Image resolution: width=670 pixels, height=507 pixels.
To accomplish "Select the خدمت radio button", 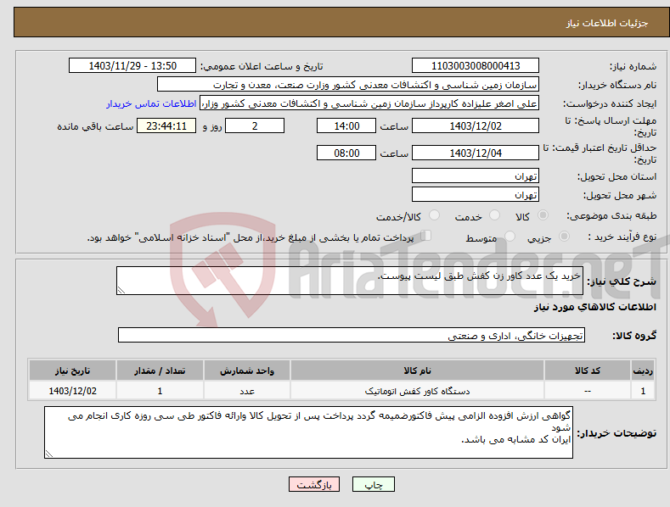I will [494, 215].
